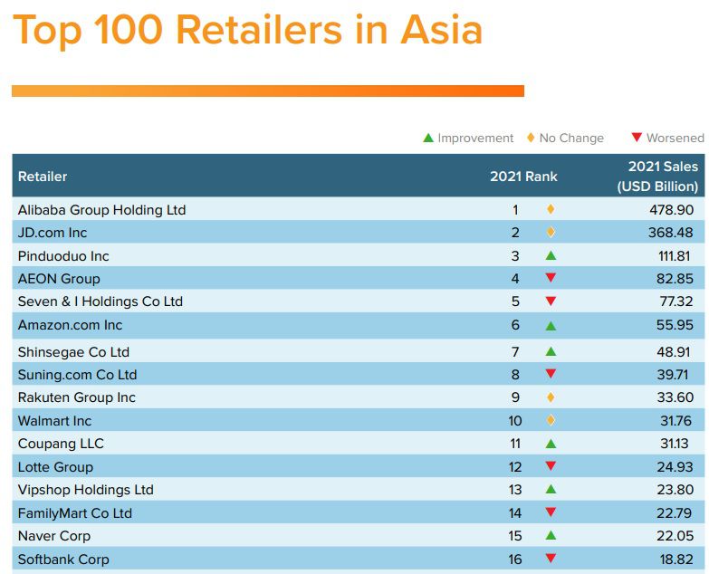
Task: Select the green up arrow in the Amazon.com row
Action: point(551,326)
